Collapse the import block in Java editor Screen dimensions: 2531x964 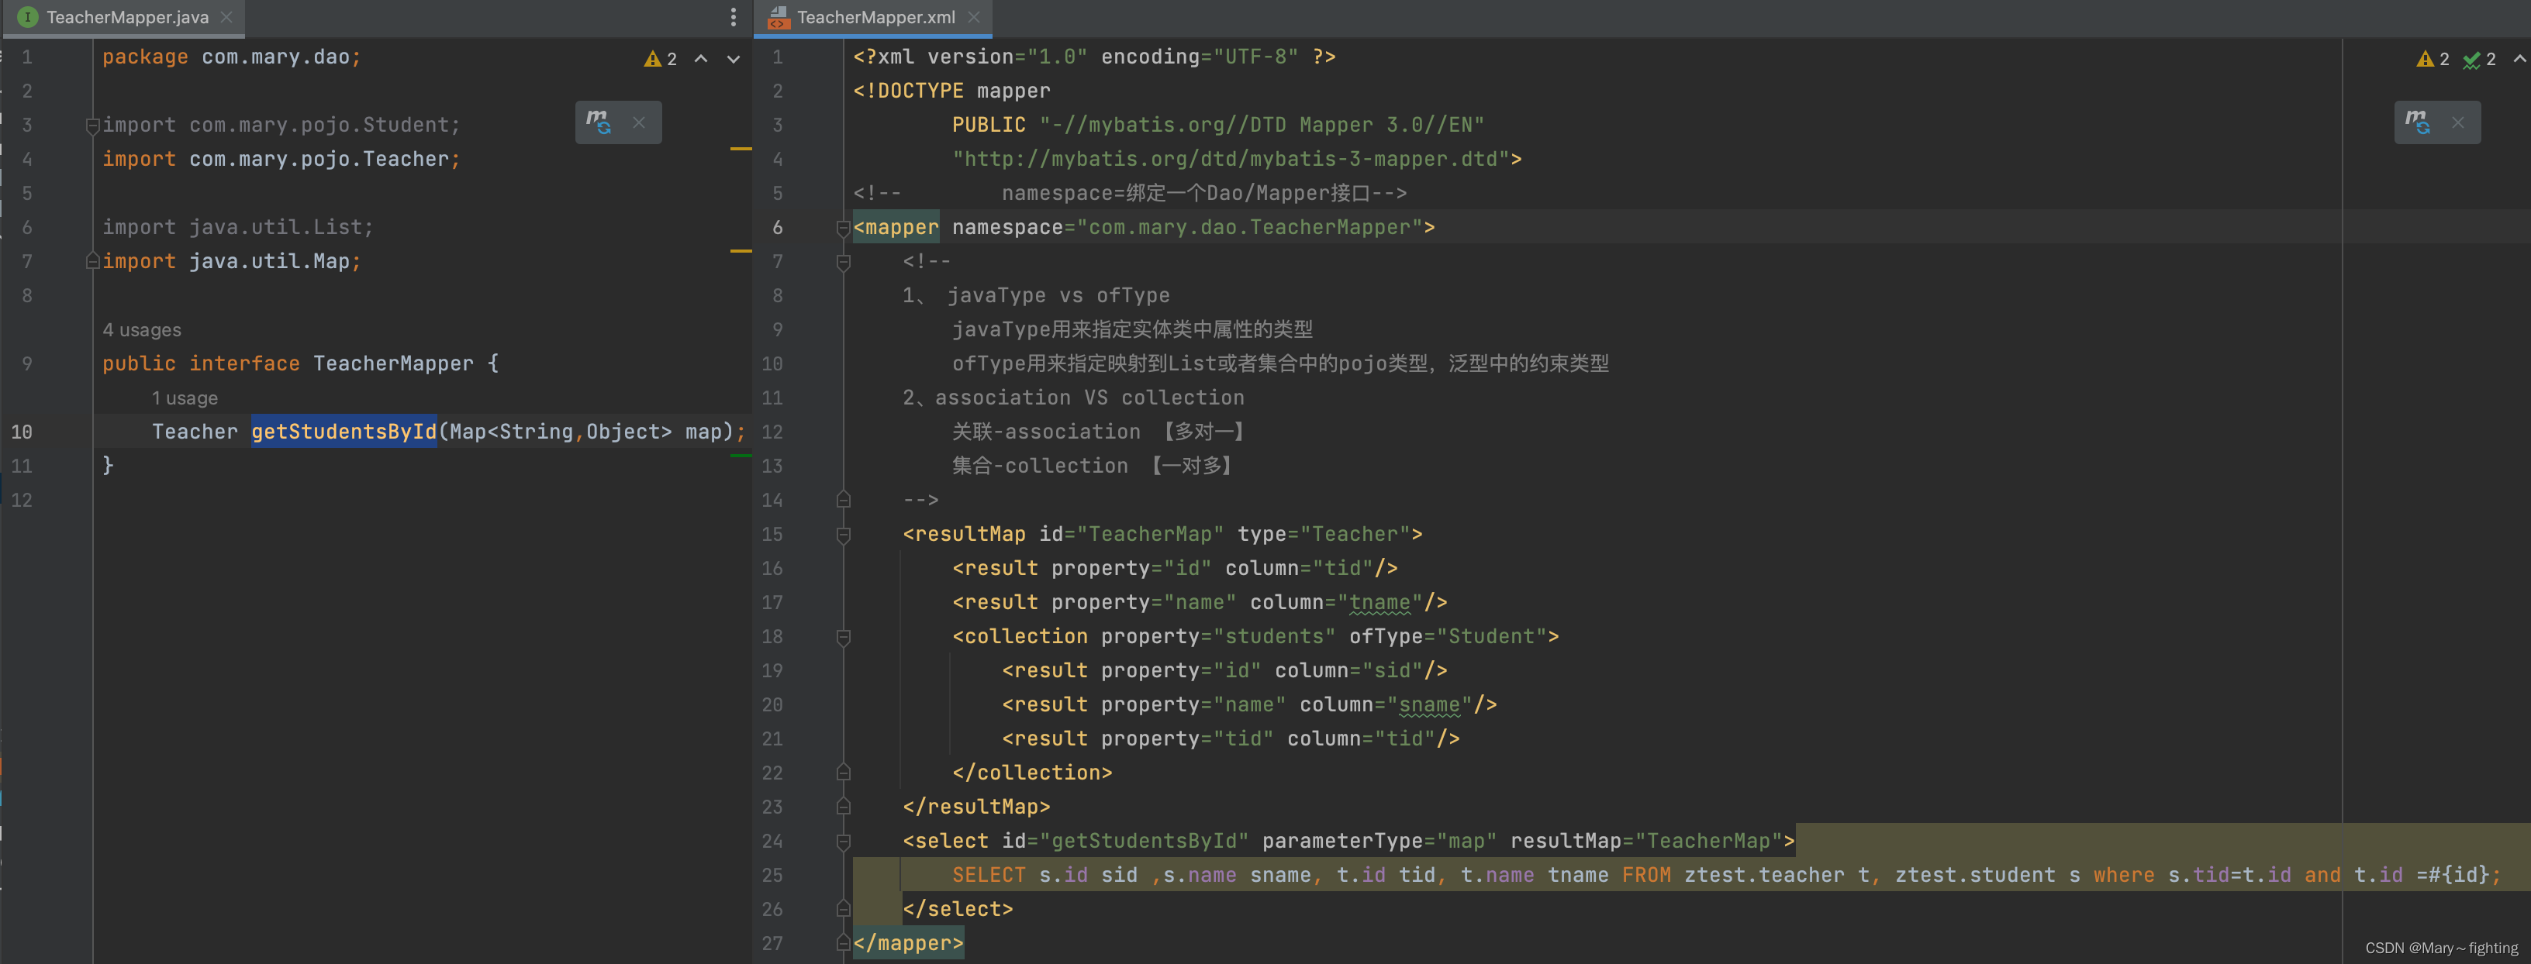point(92,125)
